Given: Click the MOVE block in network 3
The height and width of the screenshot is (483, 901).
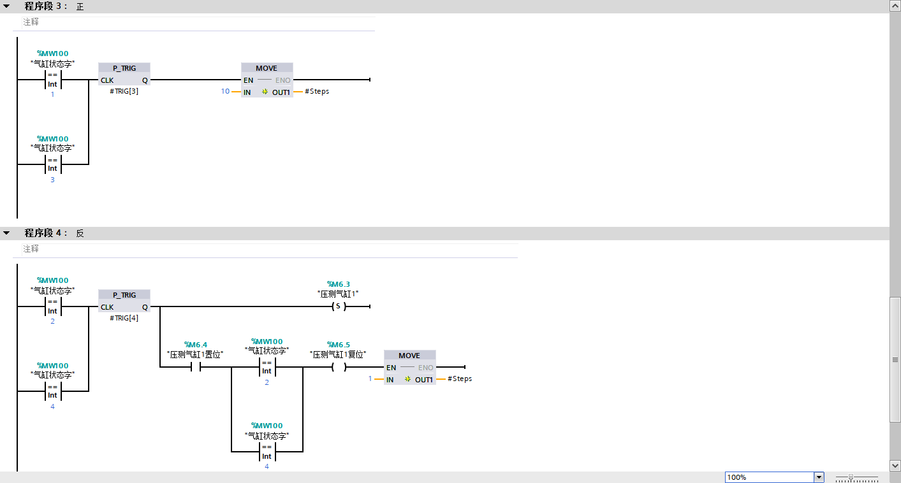Looking at the screenshot, I should click(x=267, y=75).
